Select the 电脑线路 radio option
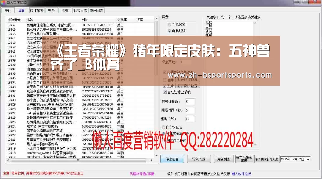Viewport: 322px width, 179px height. [x=176, y=31]
